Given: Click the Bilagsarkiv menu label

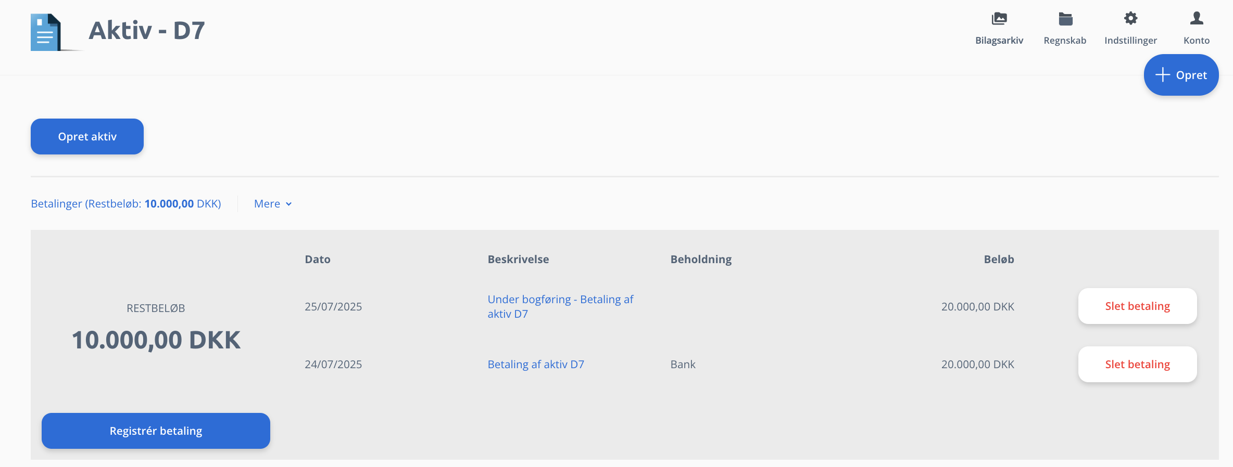Looking at the screenshot, I should [x=999, y=41].
